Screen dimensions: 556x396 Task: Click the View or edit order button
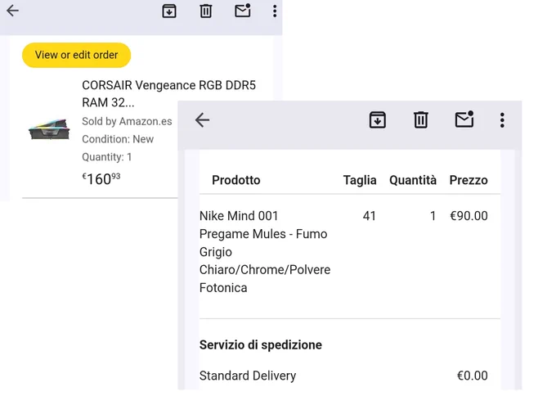point(77,55)
